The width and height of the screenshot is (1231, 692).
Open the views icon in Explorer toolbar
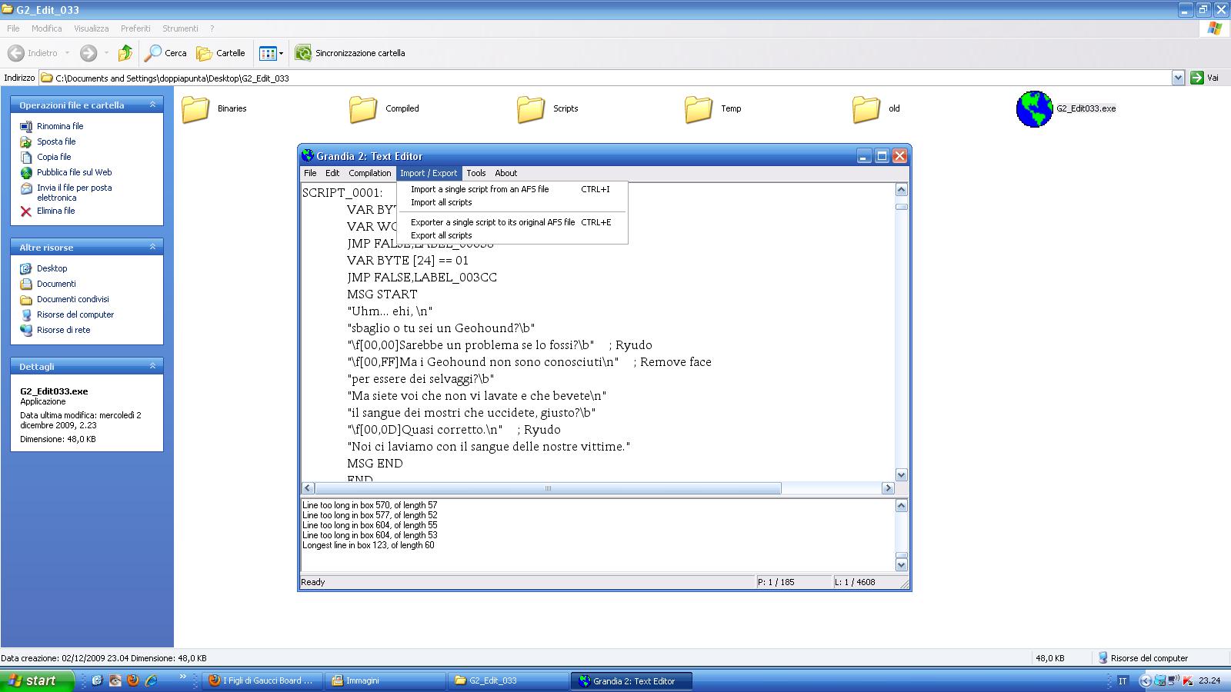coord(268,53)
